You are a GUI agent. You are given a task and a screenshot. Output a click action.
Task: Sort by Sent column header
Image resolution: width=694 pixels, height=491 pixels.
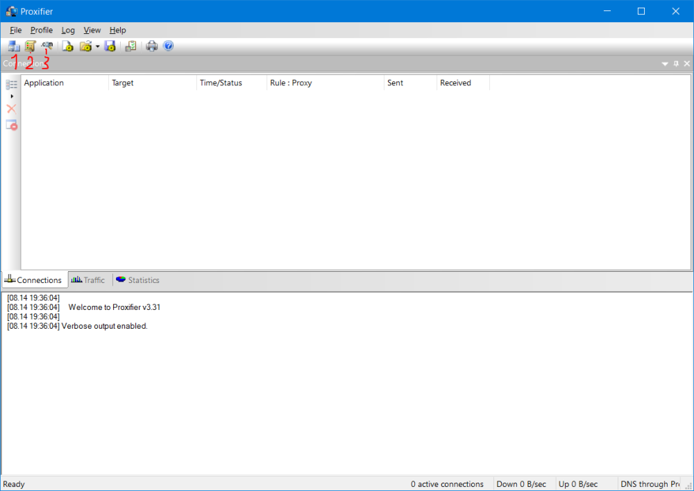tap(410, 83)
